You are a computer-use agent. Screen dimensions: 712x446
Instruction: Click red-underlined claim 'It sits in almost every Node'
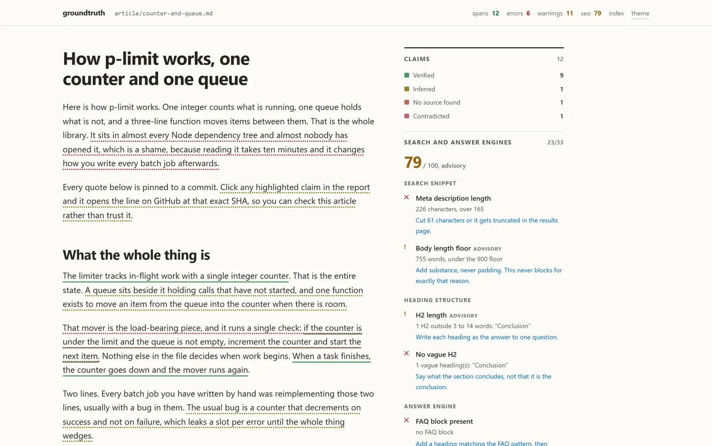(214, 149)
